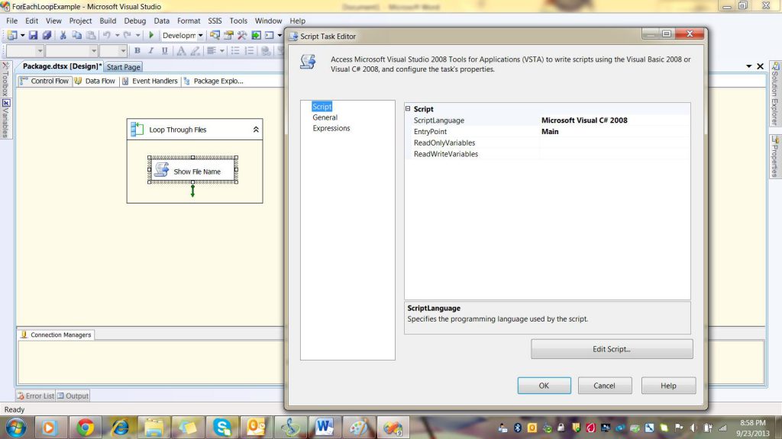The width and height of the screenshot is (782, 439).
Task: Open the SSIS menu
Action: [213, 21]
